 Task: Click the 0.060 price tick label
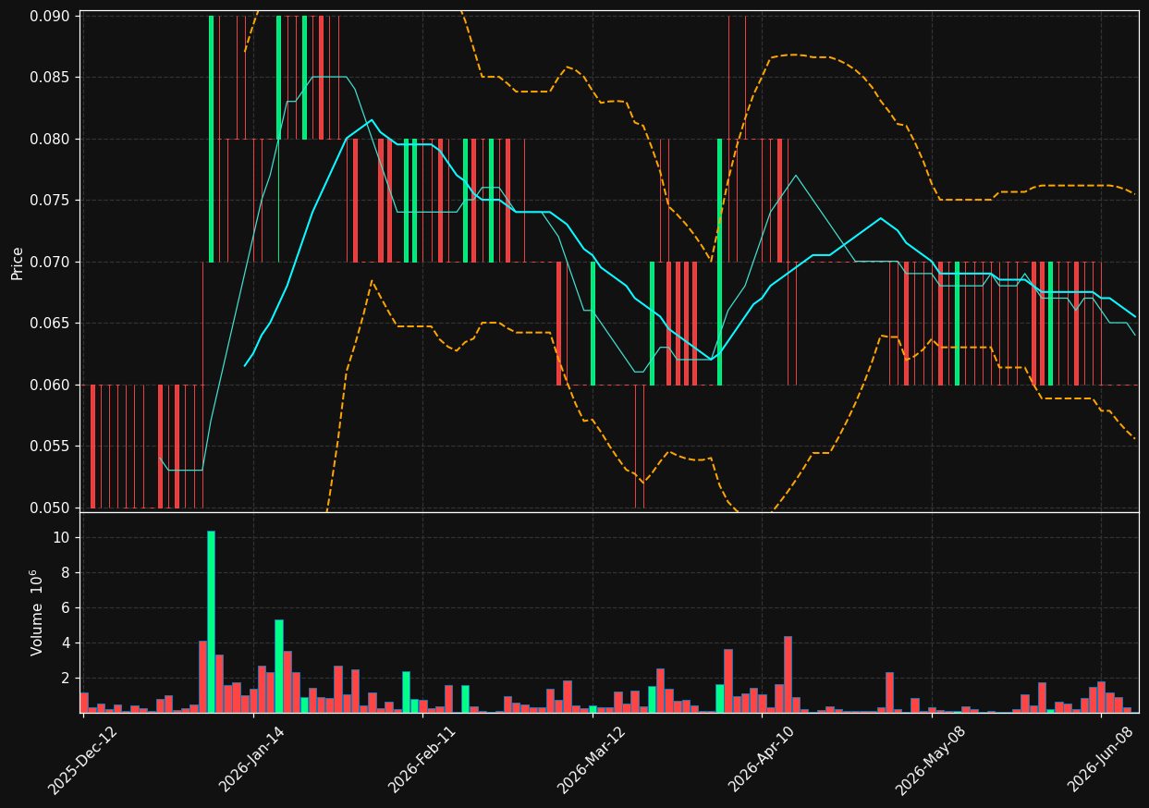pos(50,386)
